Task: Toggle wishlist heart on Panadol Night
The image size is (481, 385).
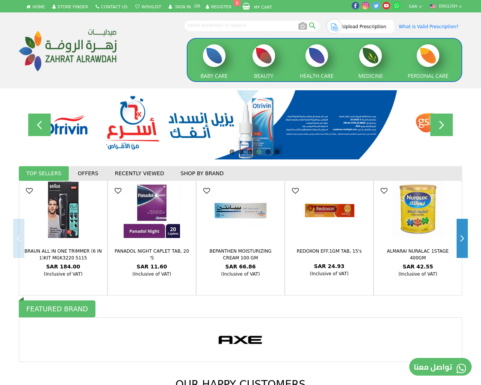Action: tap(118, 191)
